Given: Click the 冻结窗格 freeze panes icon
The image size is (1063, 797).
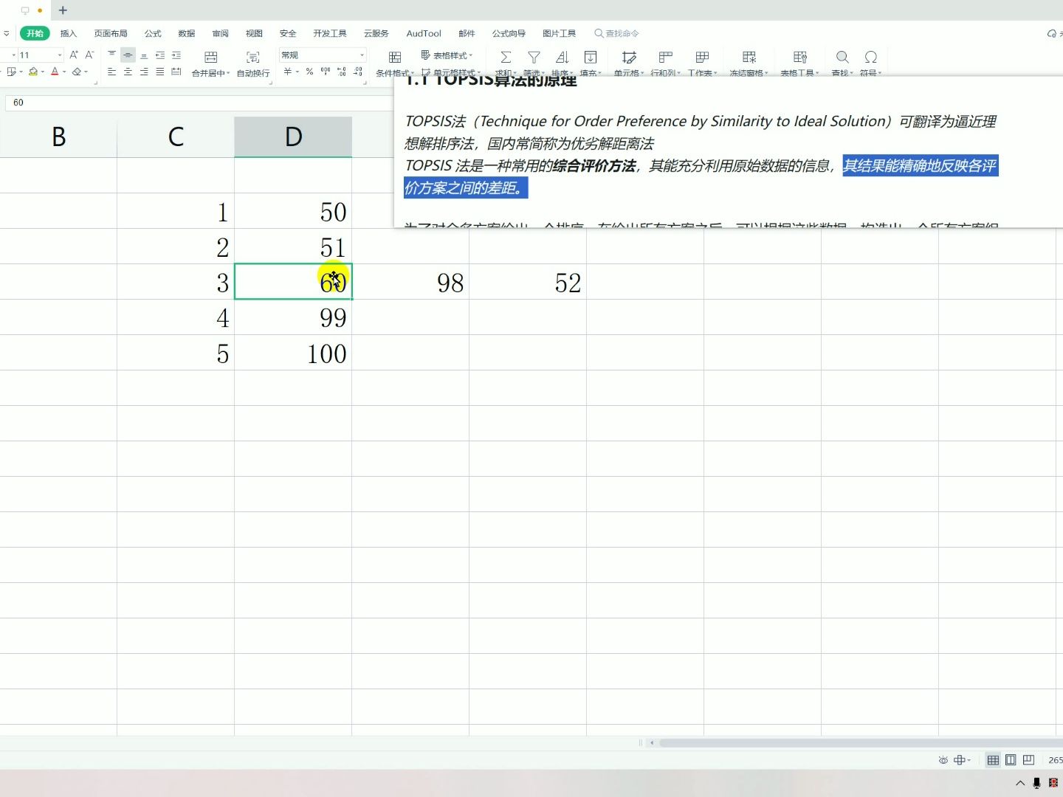Looking at the screenshot, I should [x=749, y=57].
